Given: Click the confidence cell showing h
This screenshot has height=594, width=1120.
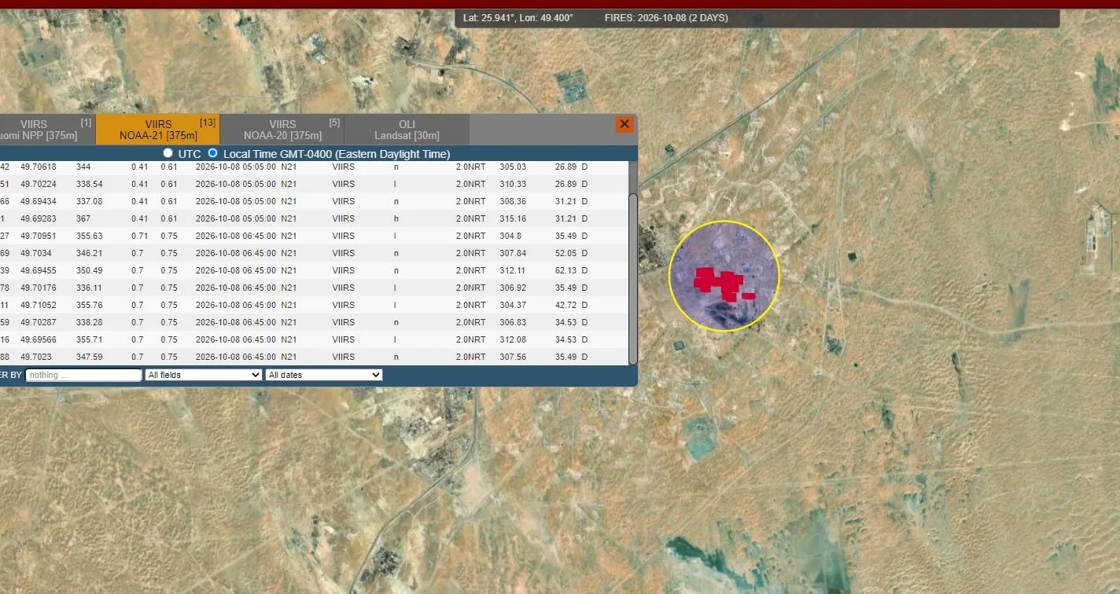Looking at the screenshot, I should point(396,218).
